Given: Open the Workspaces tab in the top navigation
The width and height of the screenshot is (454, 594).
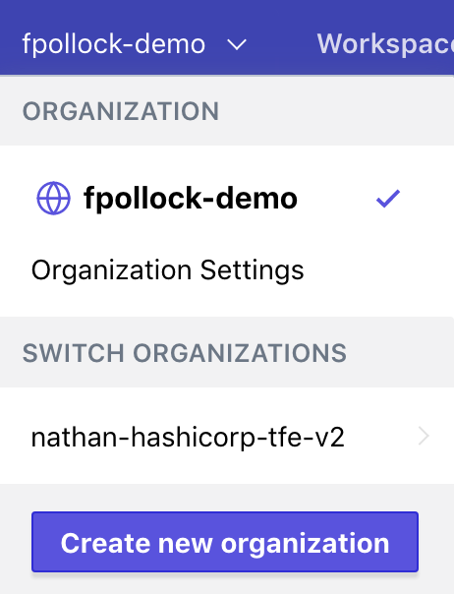Looking at the screenshot, I should [385, 44].
